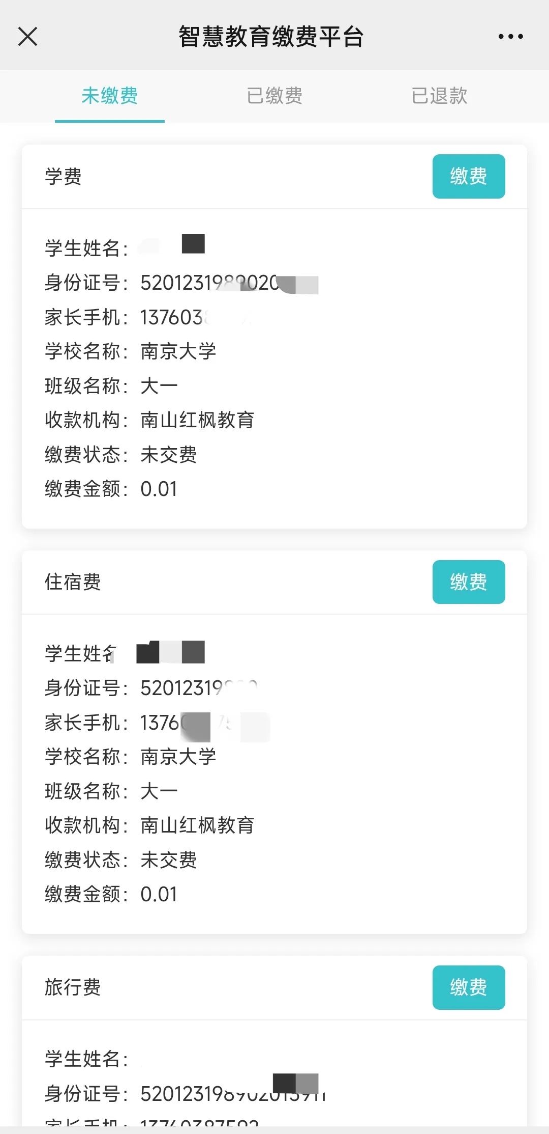The image size is (549, 1134).
Task: Tap the 旅行费 card heading
Action: 73,987
